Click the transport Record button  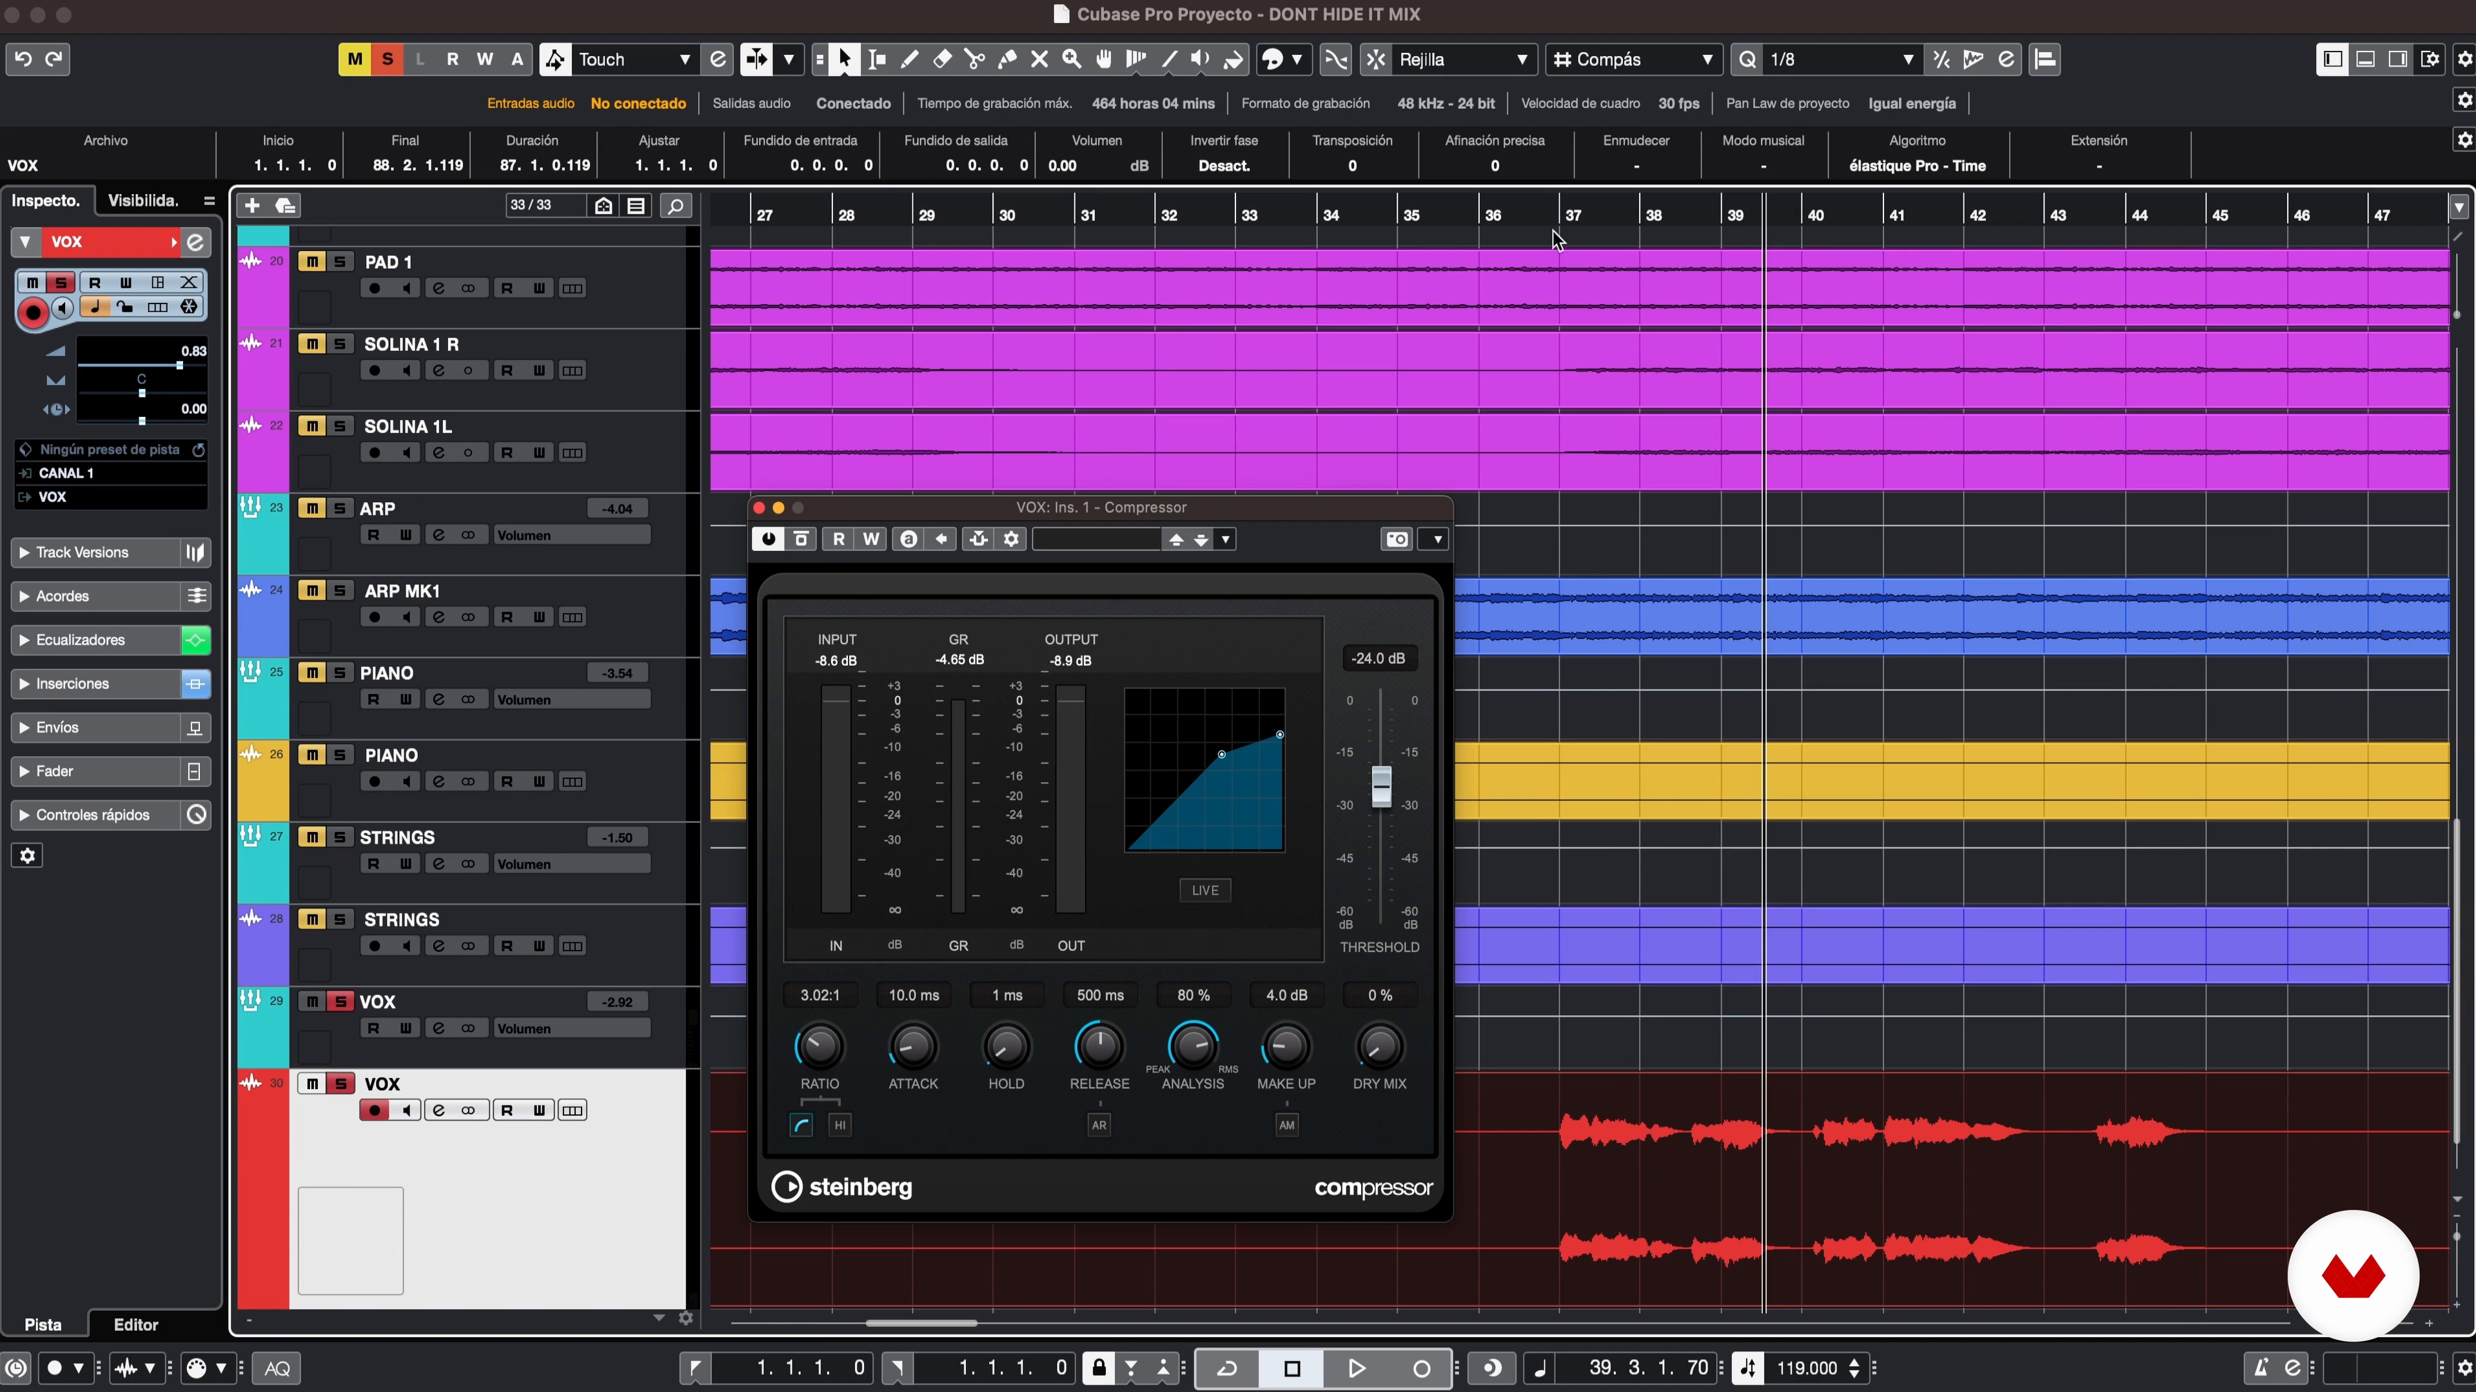[x=1420, y=1368]
